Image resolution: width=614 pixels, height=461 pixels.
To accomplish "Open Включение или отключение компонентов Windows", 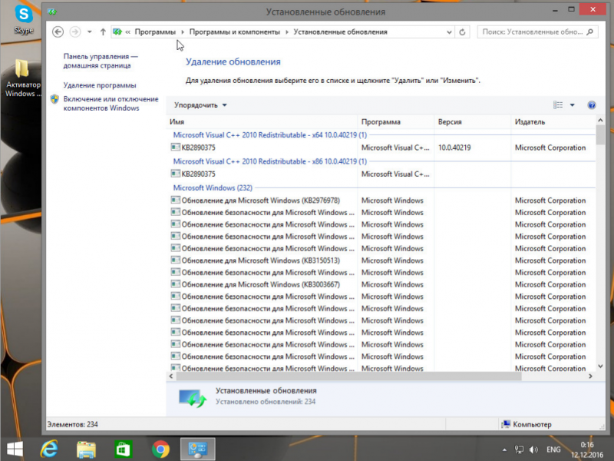I will (111, 104).
